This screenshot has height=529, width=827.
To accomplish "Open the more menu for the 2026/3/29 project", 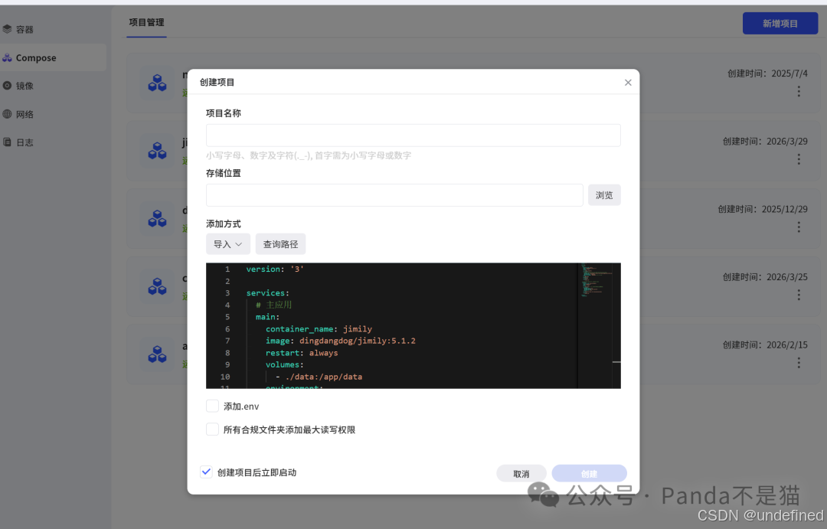I will [x=799, y=159].
